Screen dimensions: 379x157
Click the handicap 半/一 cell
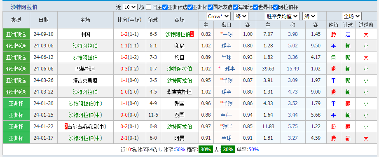click(x=227, y=115)
